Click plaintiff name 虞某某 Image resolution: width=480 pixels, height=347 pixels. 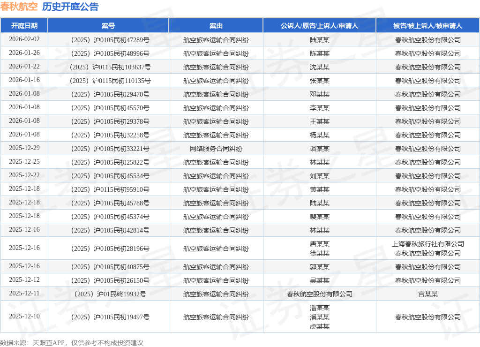pos(319,326)
